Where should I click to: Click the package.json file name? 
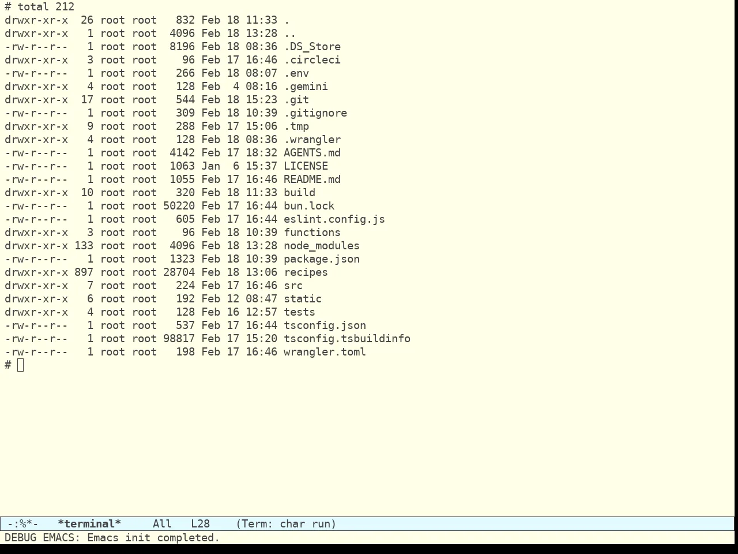pyautogui.click(x=322, y=259)
